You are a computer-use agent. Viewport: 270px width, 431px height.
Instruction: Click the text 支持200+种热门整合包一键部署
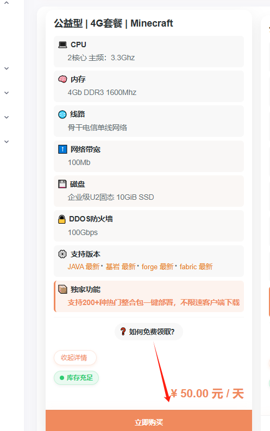point(120,302)
